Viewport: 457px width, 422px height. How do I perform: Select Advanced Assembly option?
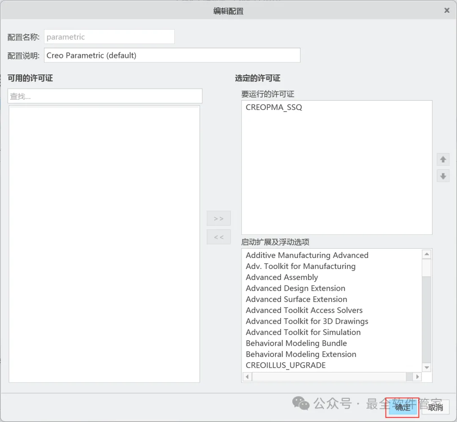281,277
